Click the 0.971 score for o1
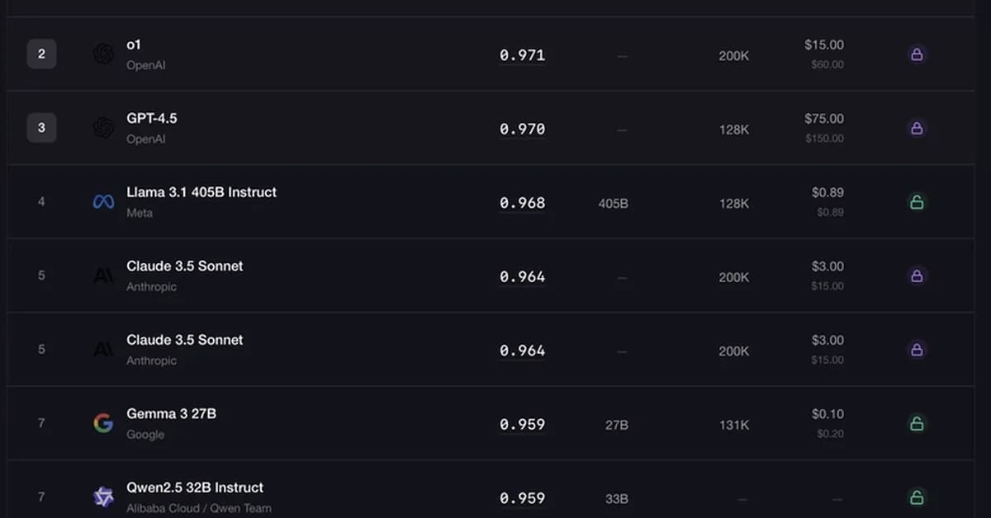Viewport: 991px width, 518px height. coord(522,55)
